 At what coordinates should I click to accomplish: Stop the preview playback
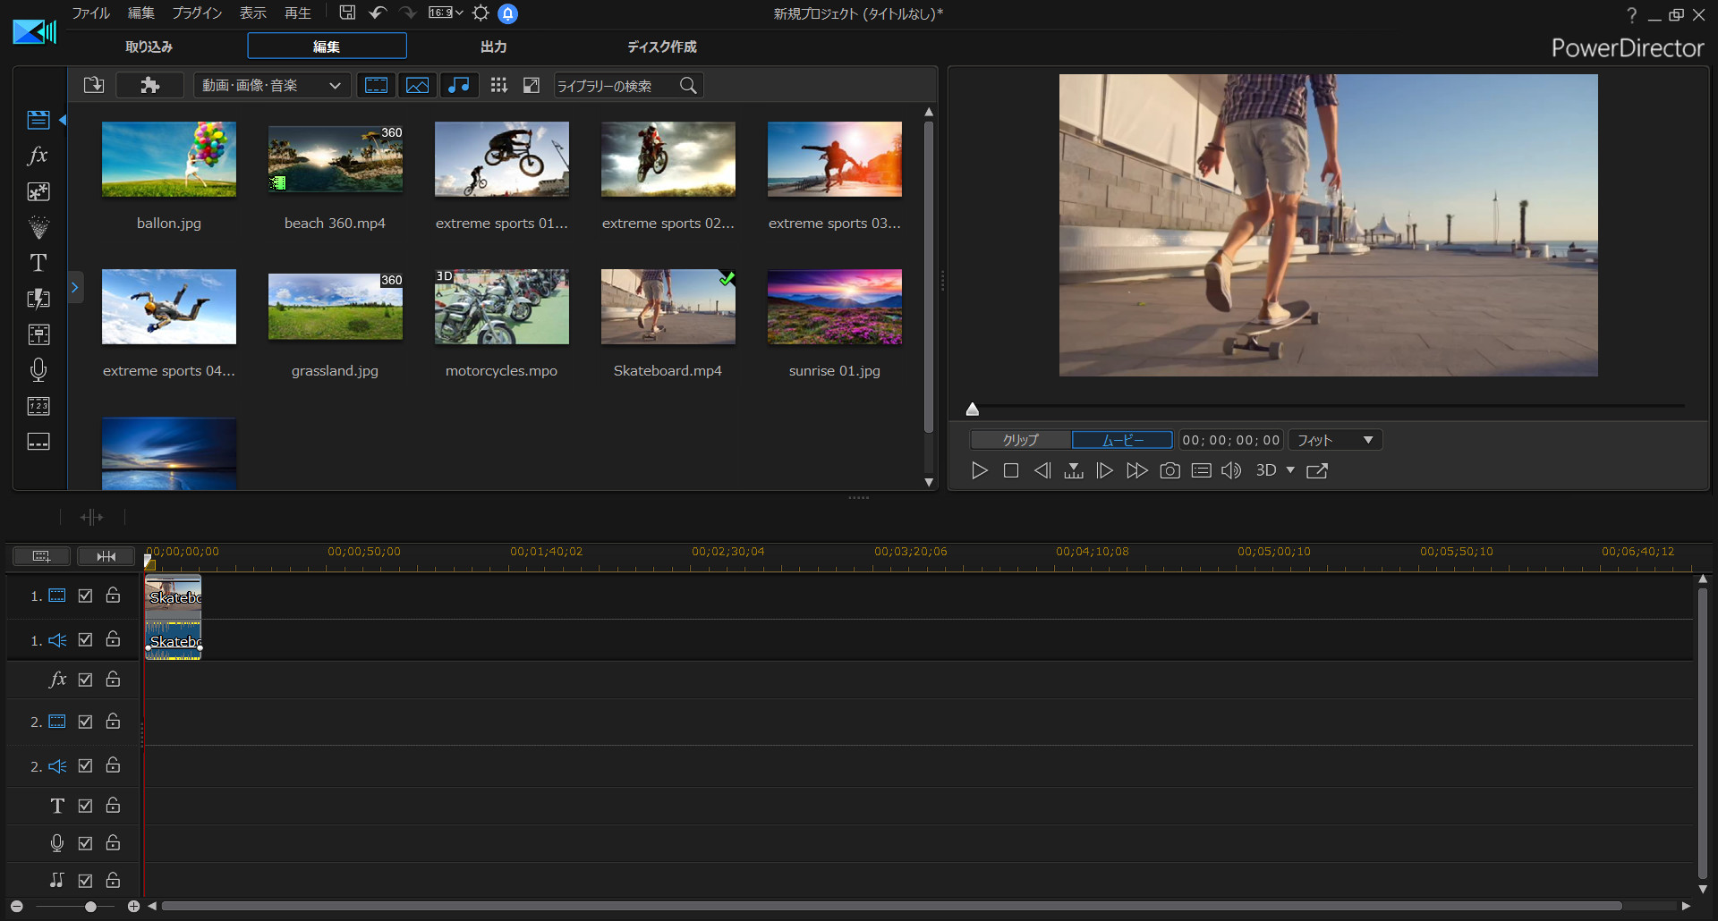pyautogui.click(x=1011, y=470)
